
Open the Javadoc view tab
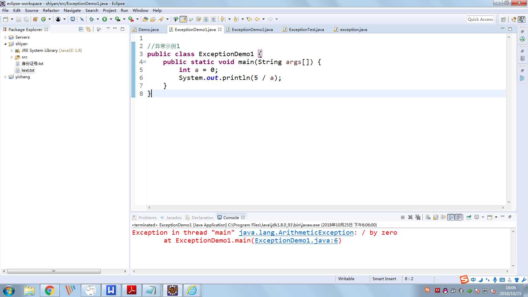click(171, 217)
